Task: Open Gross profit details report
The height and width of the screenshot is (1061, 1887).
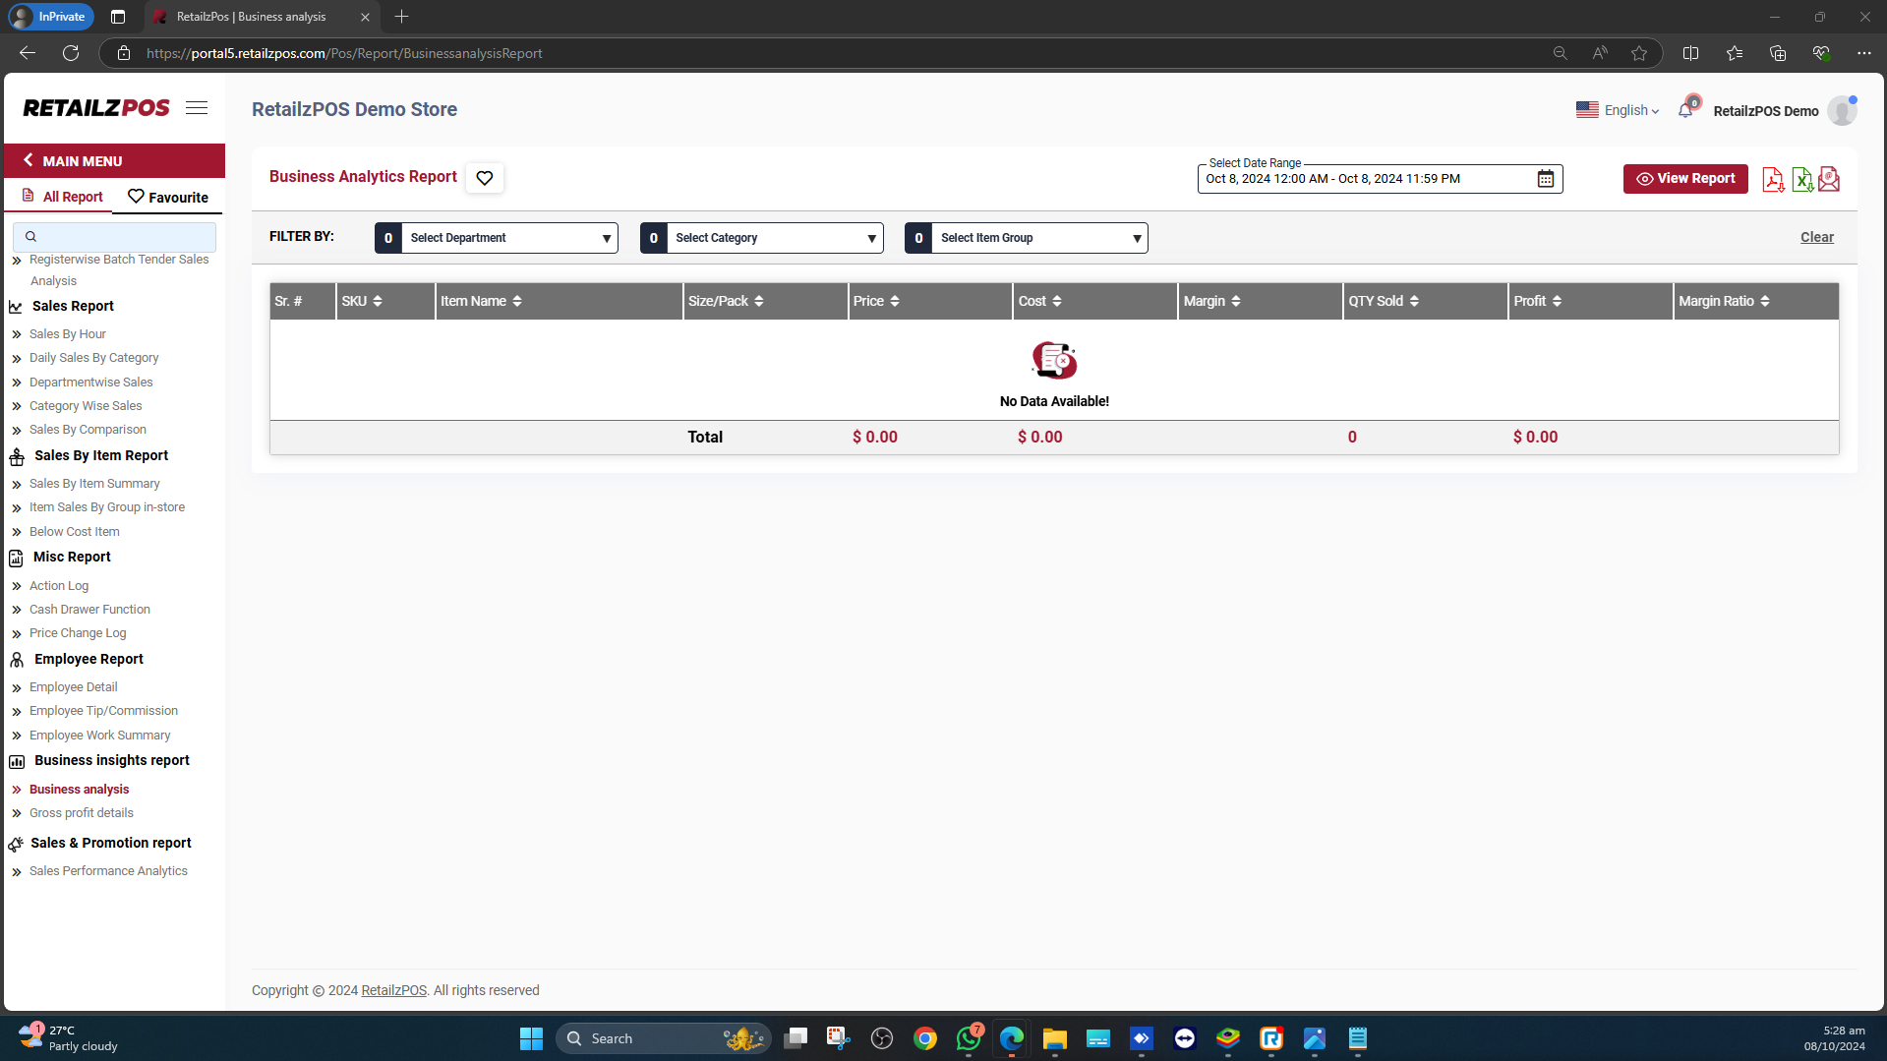Action: pos(82,813)
